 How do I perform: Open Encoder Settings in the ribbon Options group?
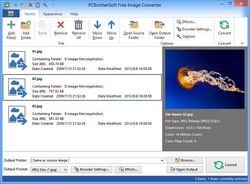[x=194, y=29]
